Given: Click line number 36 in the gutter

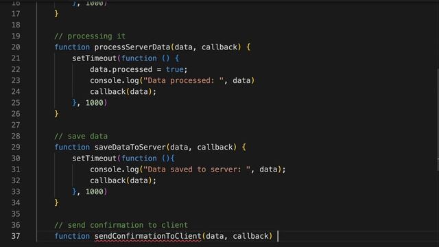Looking at the screenshot, I should (x=16, y=225).
